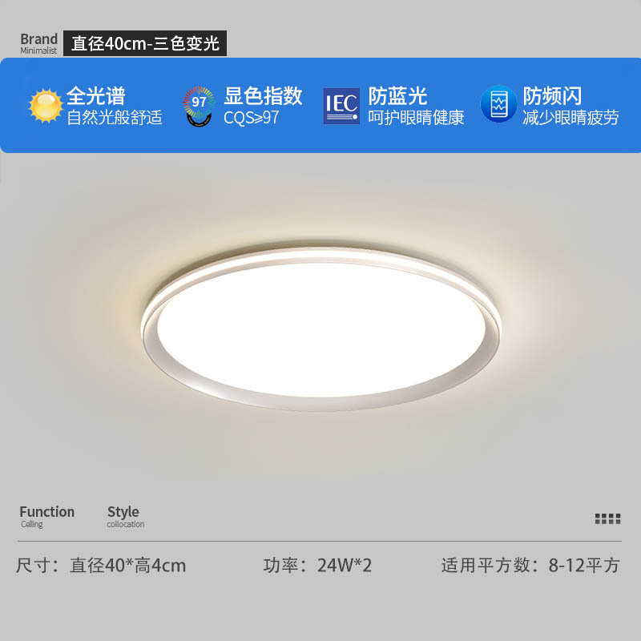Viewport: 641px width, 641px height.
Task: Click the 呵护眼睛健康 subtitle
Action: pyautogui.click(x=416, y=118)
